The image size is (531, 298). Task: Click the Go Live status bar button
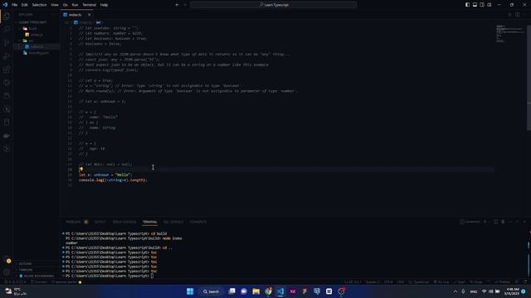pos(441,281)
